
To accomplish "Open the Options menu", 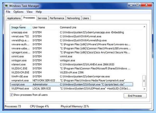I will pyautogui.click(x=18, y=12).
